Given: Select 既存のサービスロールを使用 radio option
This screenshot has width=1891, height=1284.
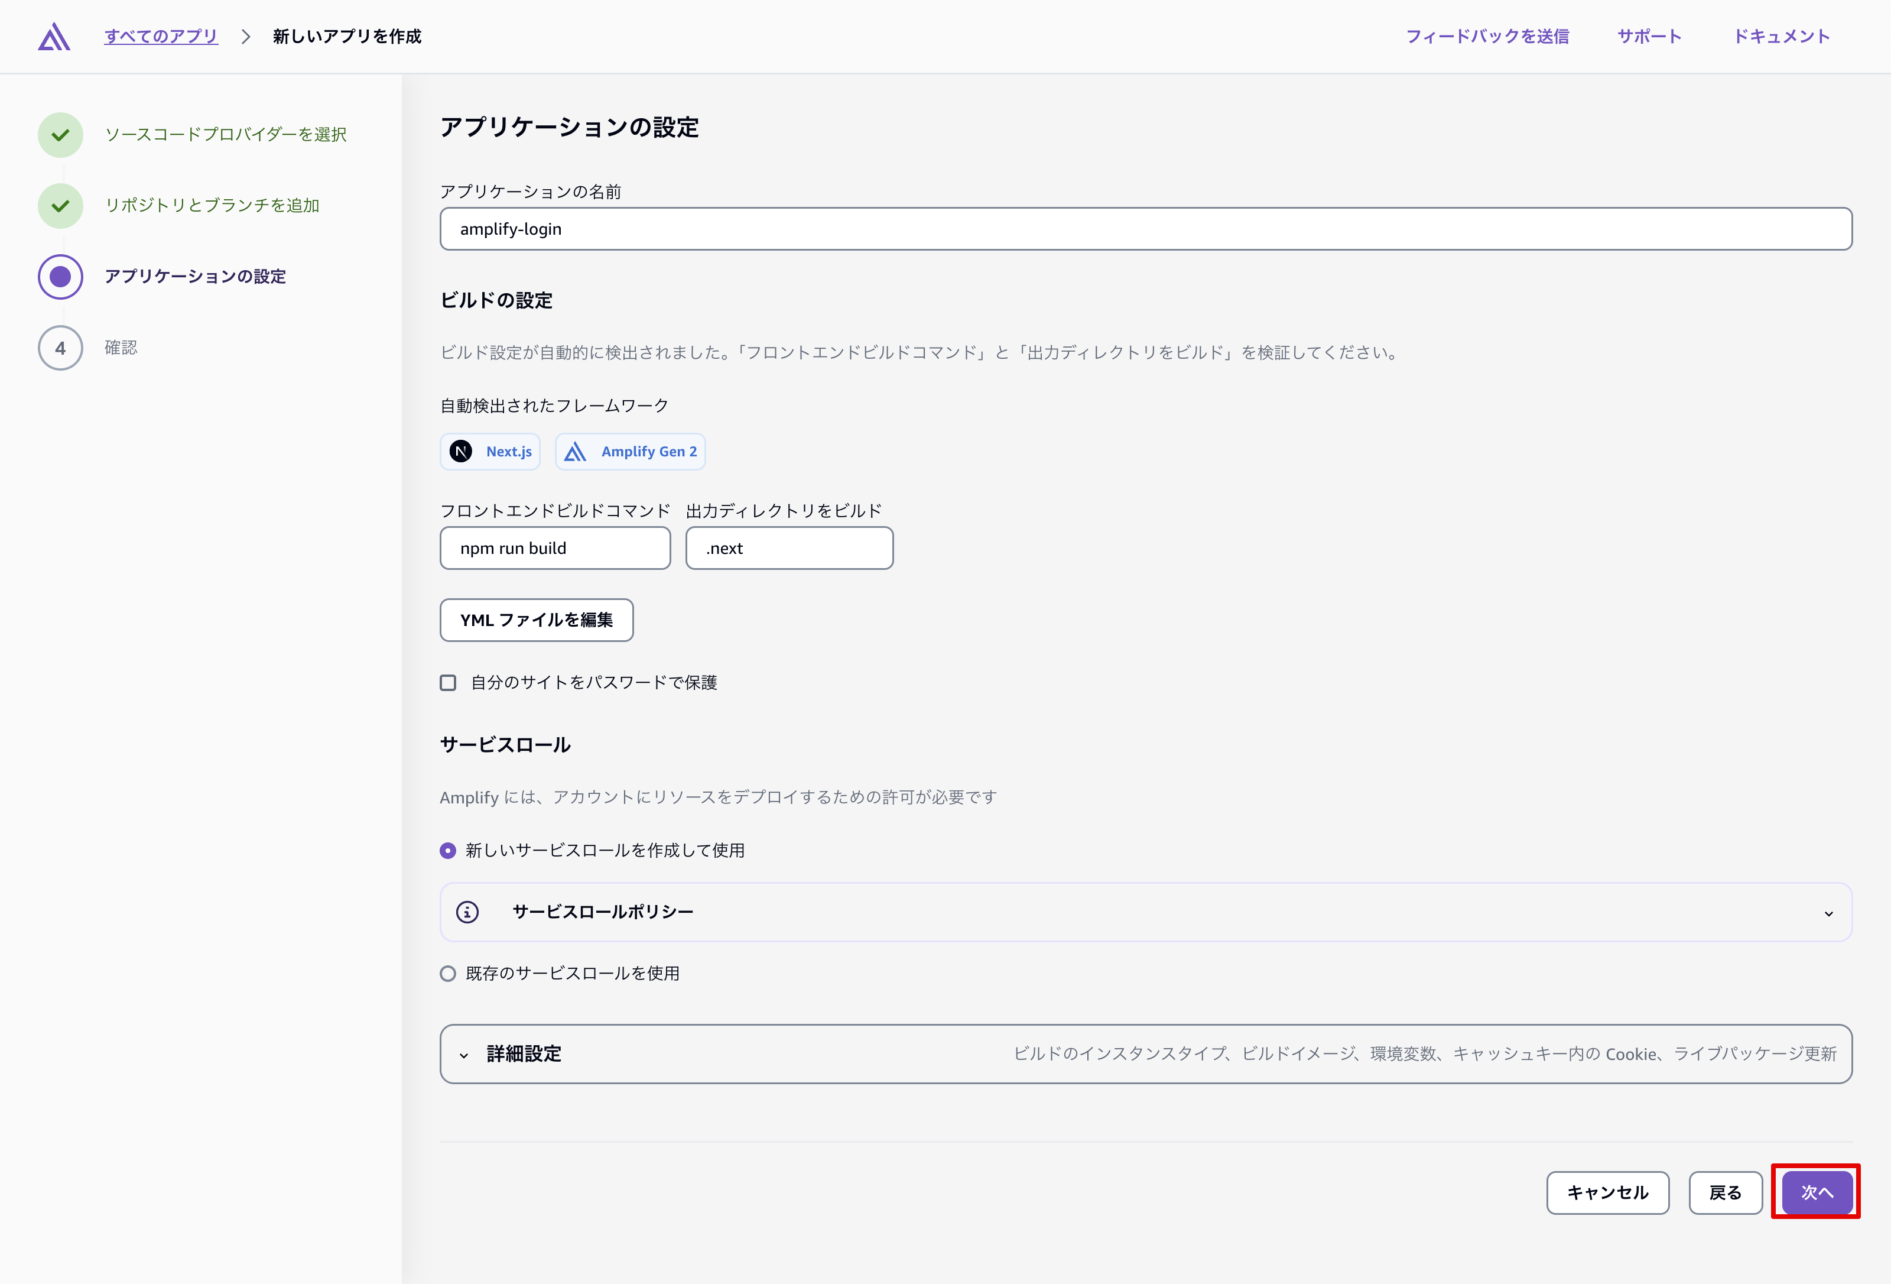Looking at the screenshot, I should (447, 974).
